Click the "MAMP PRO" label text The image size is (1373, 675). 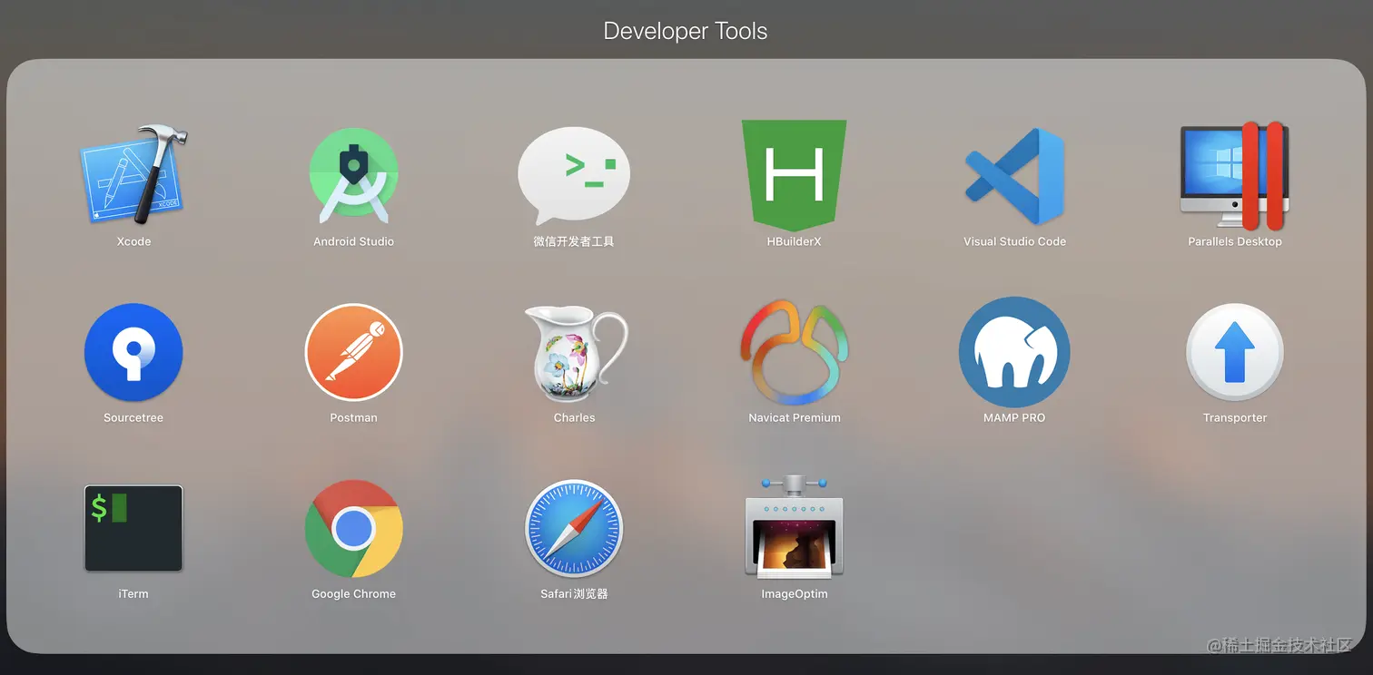1014,417
